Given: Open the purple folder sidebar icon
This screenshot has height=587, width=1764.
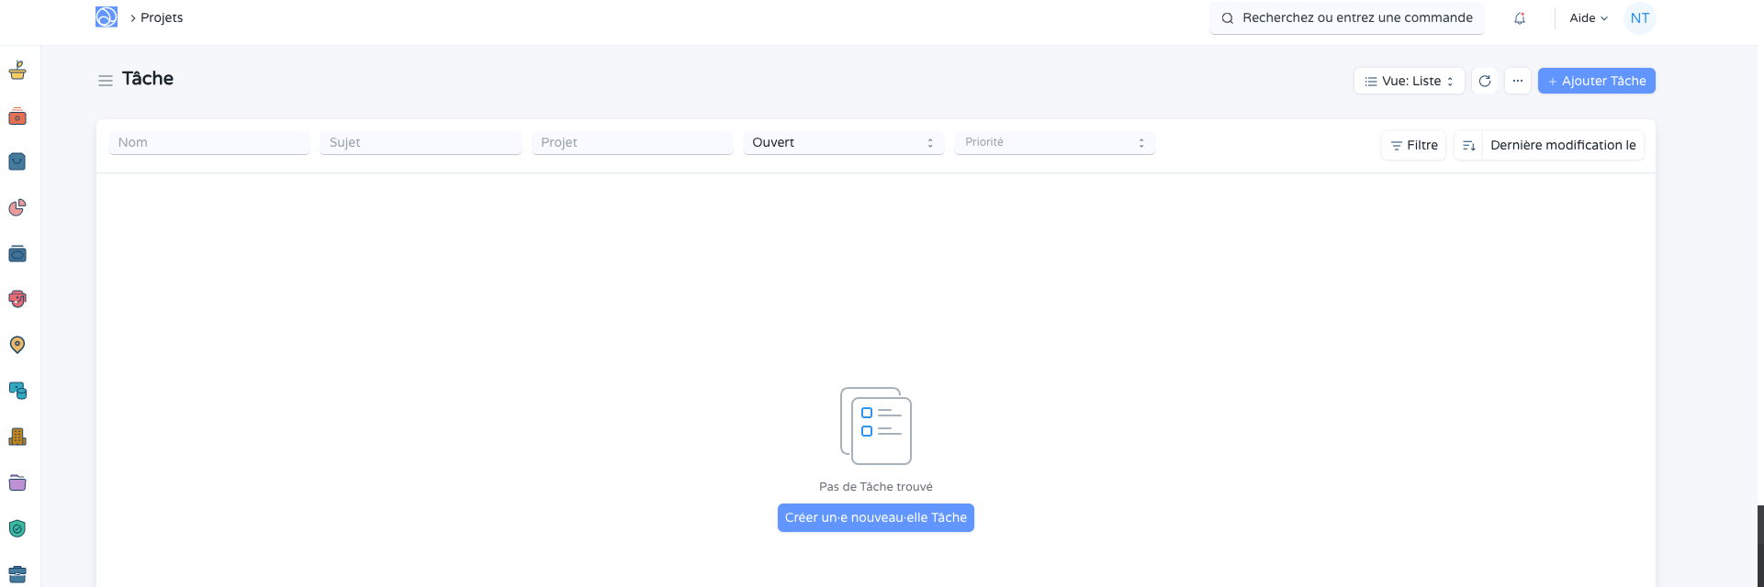Looking at the screenshot, I should point(17,482).
